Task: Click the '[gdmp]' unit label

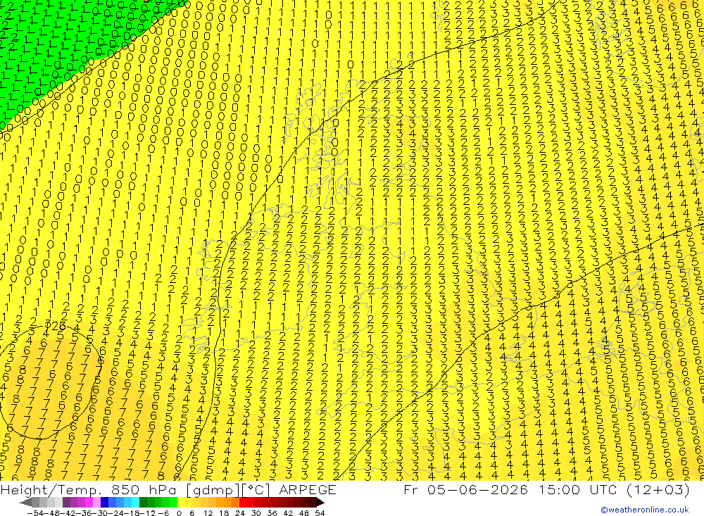Action: (213, 490)
